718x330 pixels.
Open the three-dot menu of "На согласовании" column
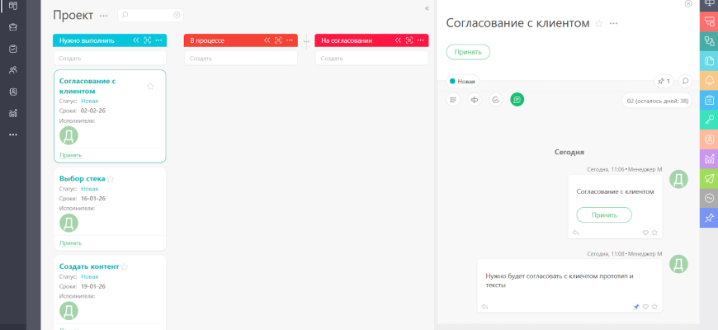[x=421, y=40]
